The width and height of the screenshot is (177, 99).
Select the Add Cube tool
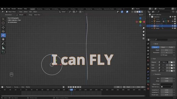tap(3, 52)
